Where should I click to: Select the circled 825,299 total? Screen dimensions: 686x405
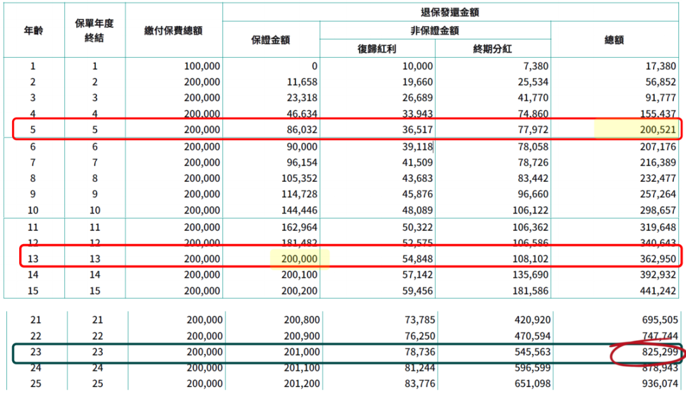point(660,352)
